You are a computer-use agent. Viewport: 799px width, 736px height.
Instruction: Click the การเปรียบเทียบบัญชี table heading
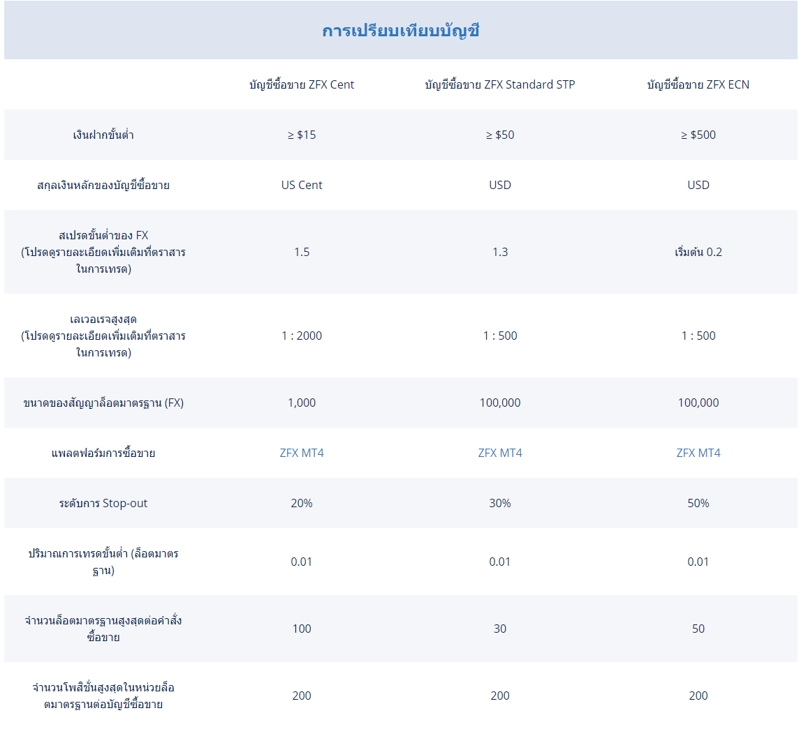tap(400, 31)
